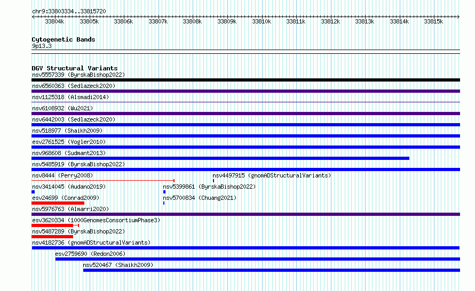Click the 33804k ruler position
Viewport: 475px width, 291px height.
tap(54, 21)
